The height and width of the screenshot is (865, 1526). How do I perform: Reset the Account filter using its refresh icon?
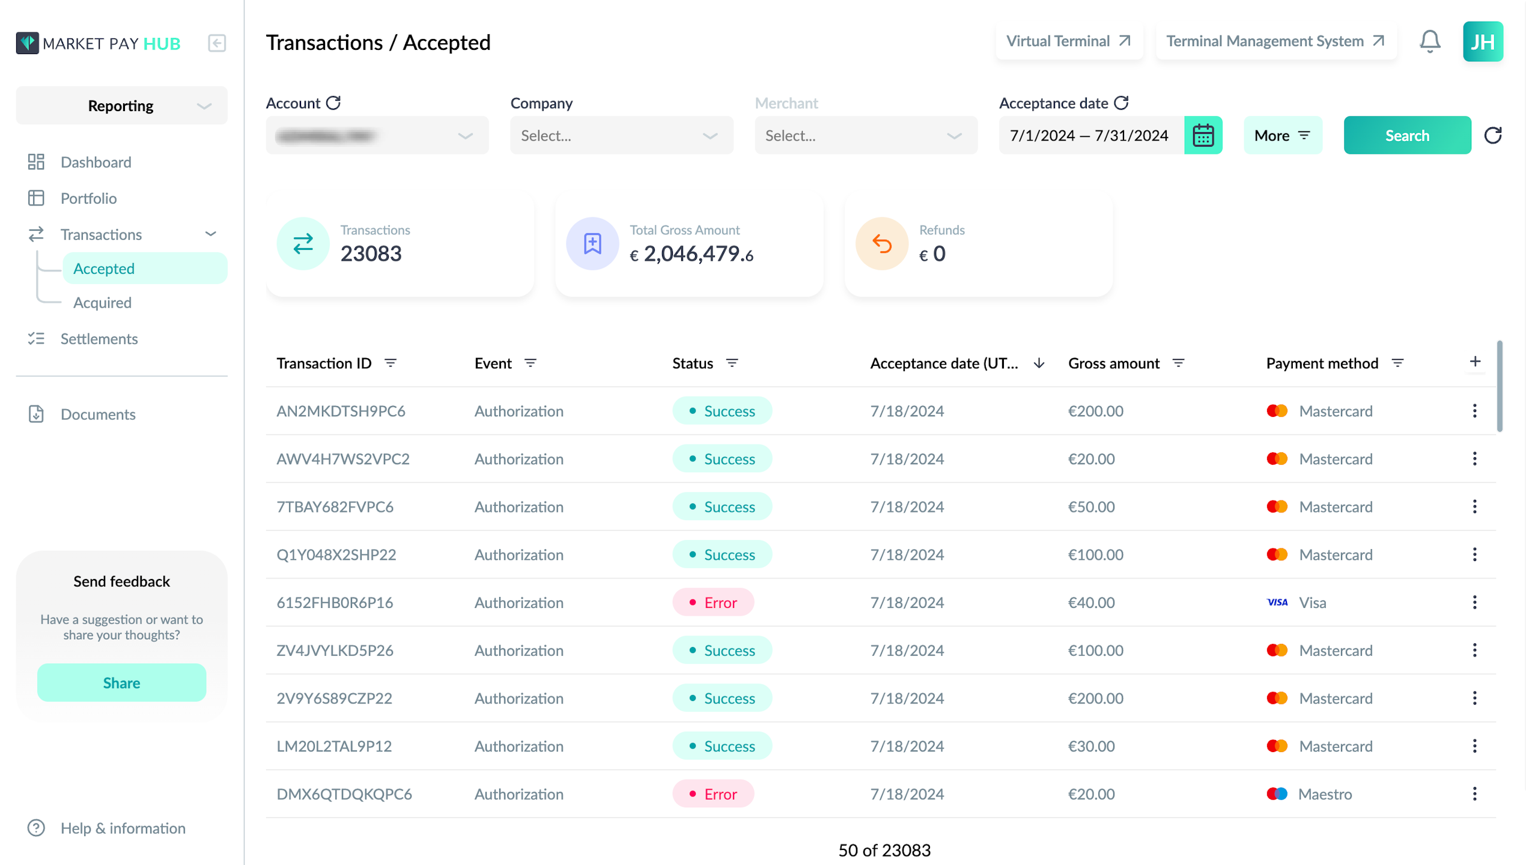pos(333,103)
